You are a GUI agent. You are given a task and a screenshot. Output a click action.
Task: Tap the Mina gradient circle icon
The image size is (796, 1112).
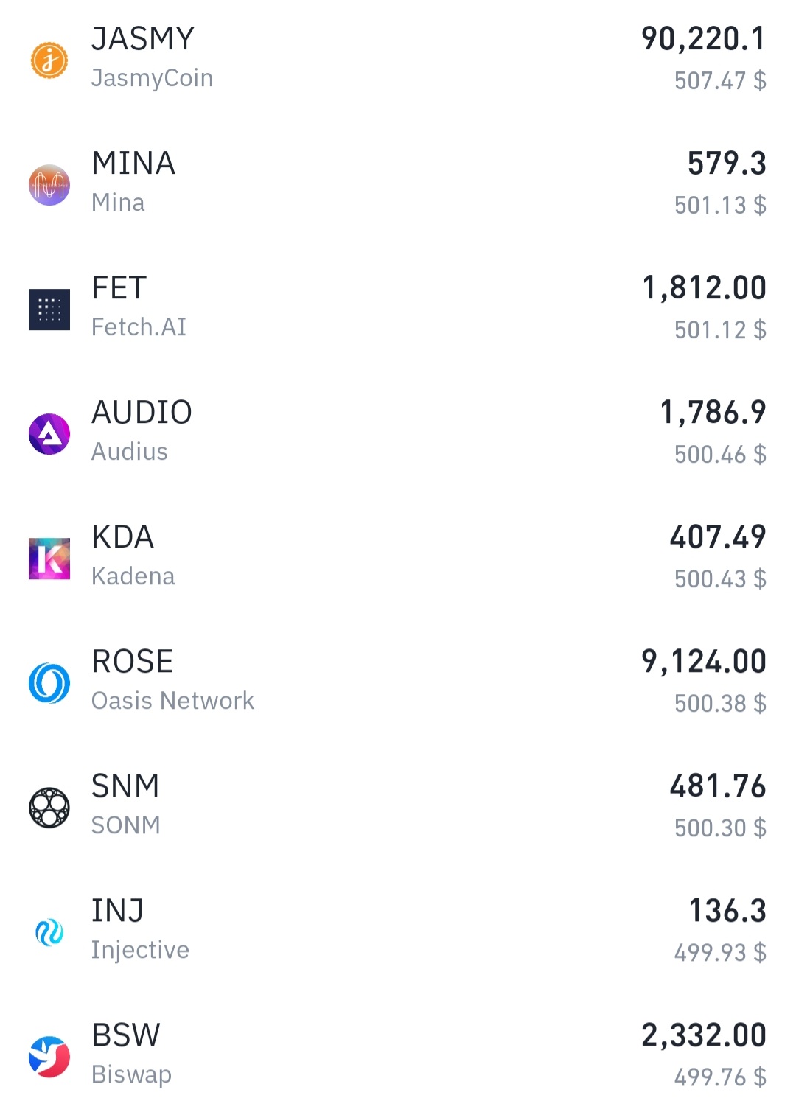coord(49,184)
